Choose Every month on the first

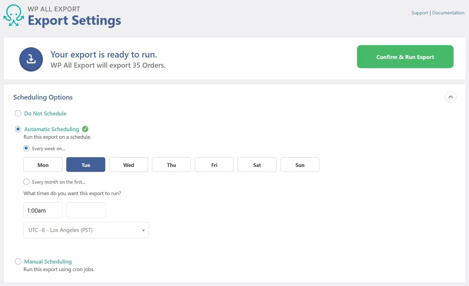26,182
